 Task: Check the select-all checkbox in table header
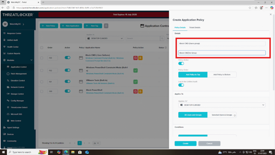click(x=42, y=48)
